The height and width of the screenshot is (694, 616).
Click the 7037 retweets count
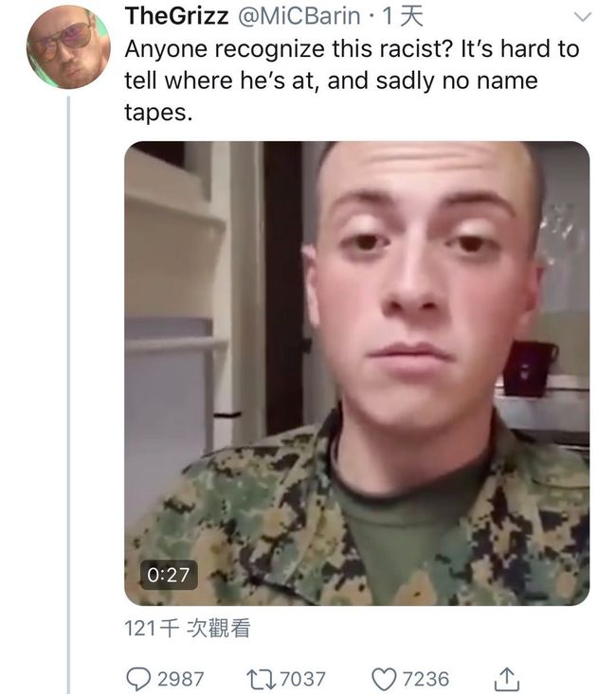pos(302,680)
